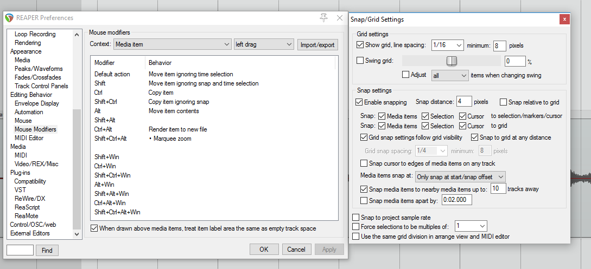Viewport: 591px width, 269px height.
Task: Adjust the Swing grid slider handle
Action: click(x=452, y=61)
